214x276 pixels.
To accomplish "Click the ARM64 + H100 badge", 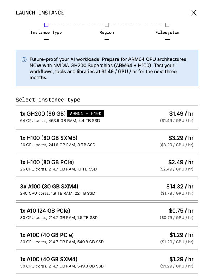I will coord(86,113).
